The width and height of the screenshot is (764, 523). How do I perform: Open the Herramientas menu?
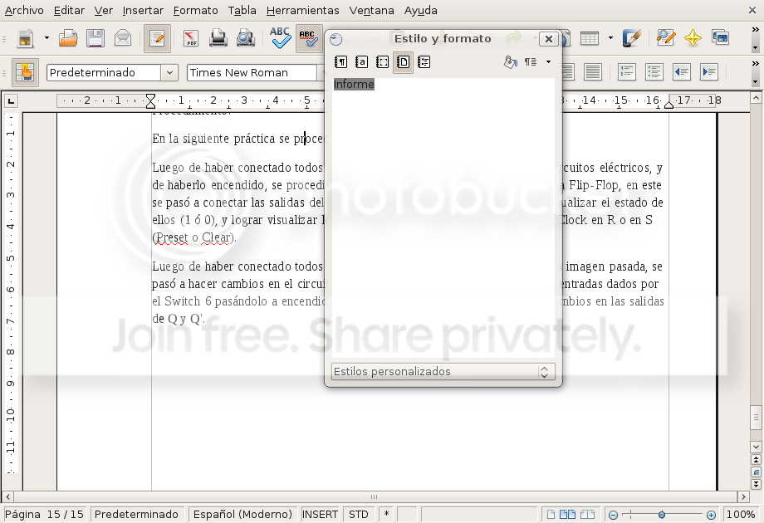pos(302,10)
